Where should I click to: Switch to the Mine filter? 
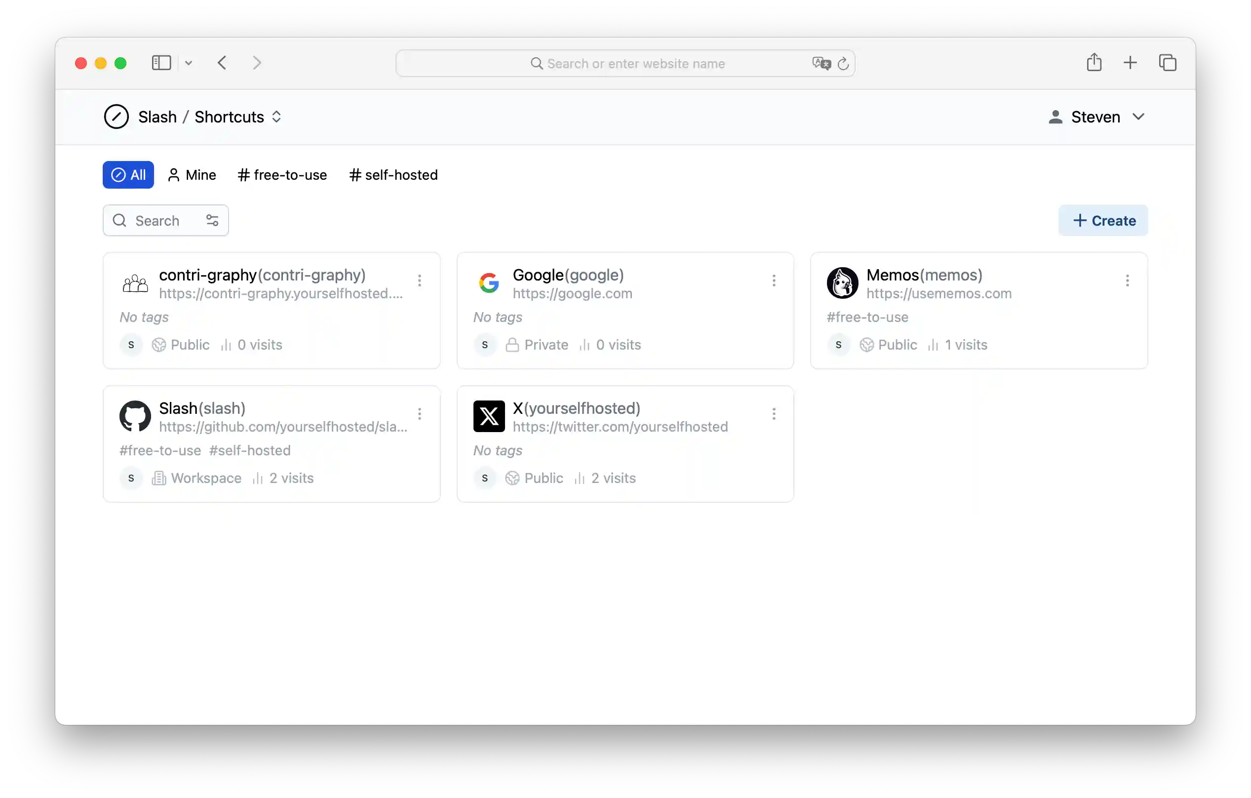[192, 175]
